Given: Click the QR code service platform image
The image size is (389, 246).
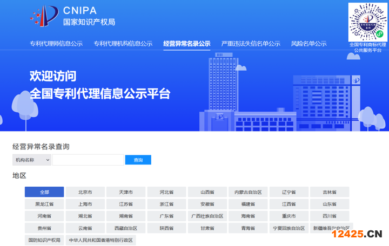Looking at the screenshot, I should (x=368, y=21).
